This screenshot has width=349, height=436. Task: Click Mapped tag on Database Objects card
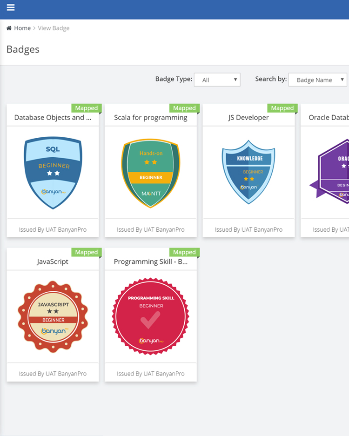coord(87,108)
